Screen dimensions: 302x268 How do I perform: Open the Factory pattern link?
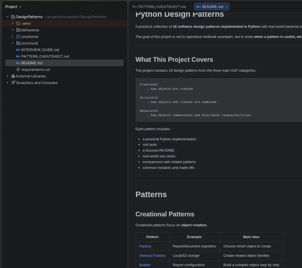[145, 246]
